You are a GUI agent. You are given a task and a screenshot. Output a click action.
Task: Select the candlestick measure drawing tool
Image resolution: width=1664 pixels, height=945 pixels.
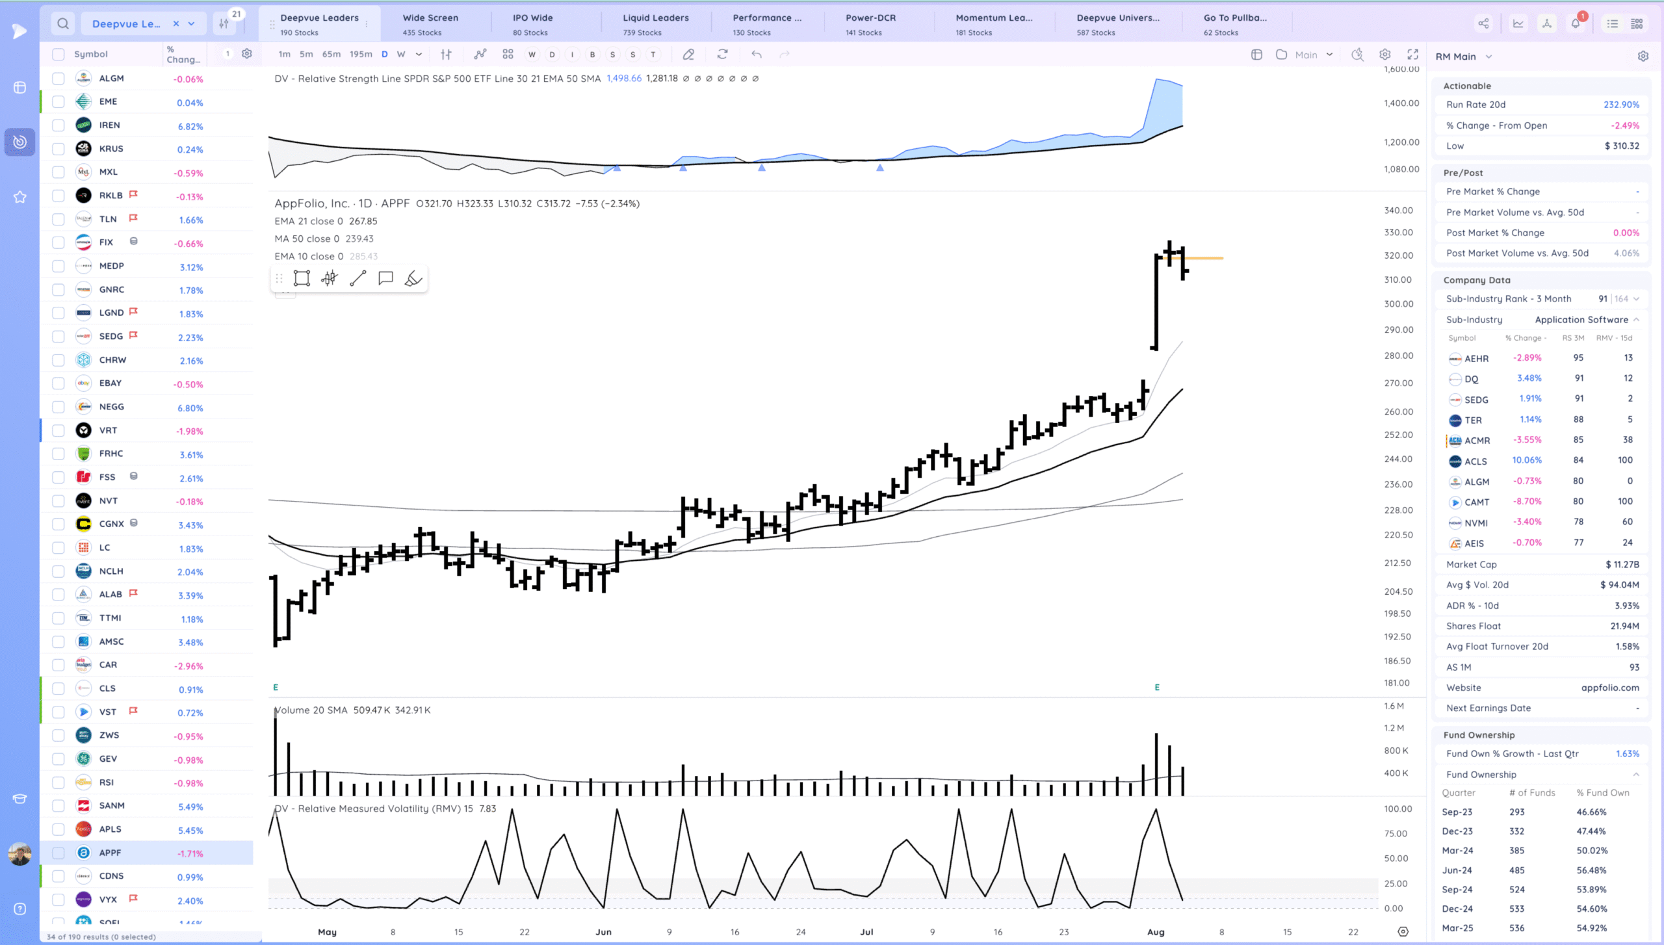pos(330,279)
